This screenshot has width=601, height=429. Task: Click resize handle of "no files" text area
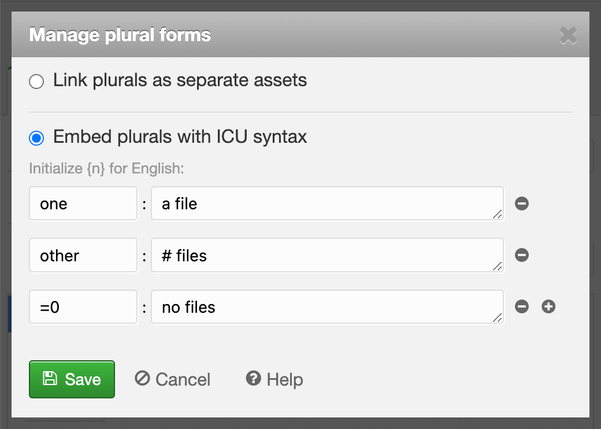click(x=498, y=318)
